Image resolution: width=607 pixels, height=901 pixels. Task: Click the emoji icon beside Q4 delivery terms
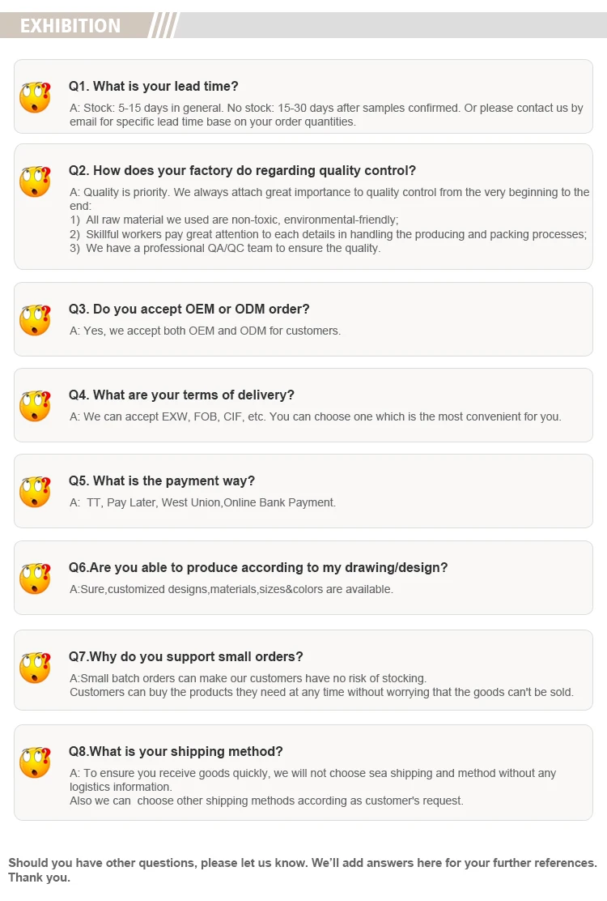[35, 406]
